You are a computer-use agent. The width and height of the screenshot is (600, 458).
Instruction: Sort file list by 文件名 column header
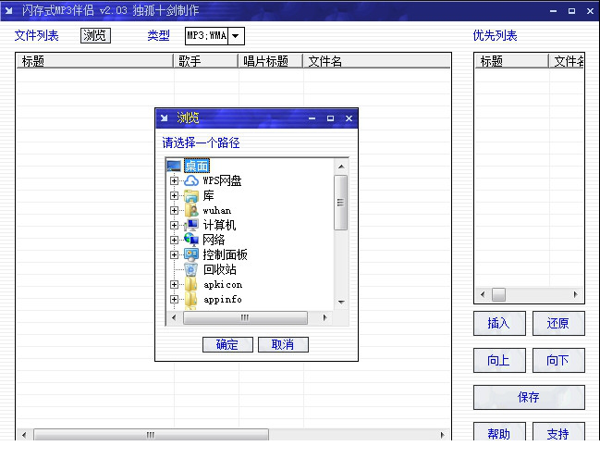pos(377,61)
